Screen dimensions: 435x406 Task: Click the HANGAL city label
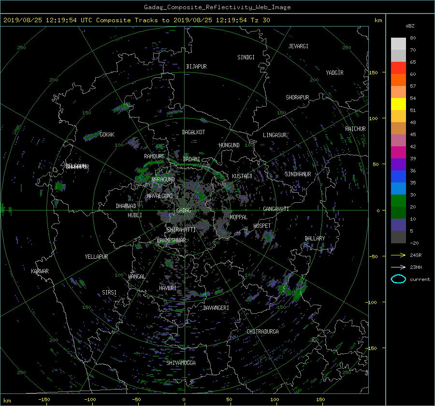(137, 277)
